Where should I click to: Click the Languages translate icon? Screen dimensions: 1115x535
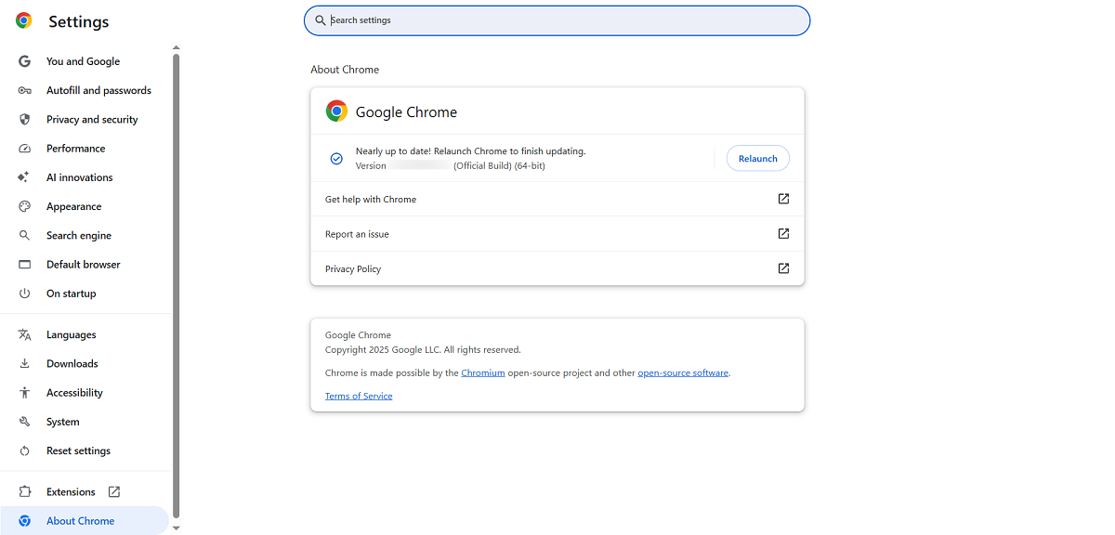coord(25,335)
